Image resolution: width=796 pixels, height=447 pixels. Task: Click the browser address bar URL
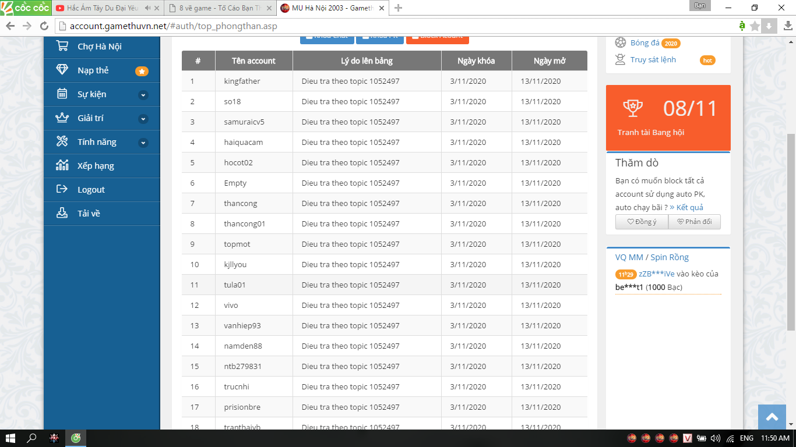(174, 26)
